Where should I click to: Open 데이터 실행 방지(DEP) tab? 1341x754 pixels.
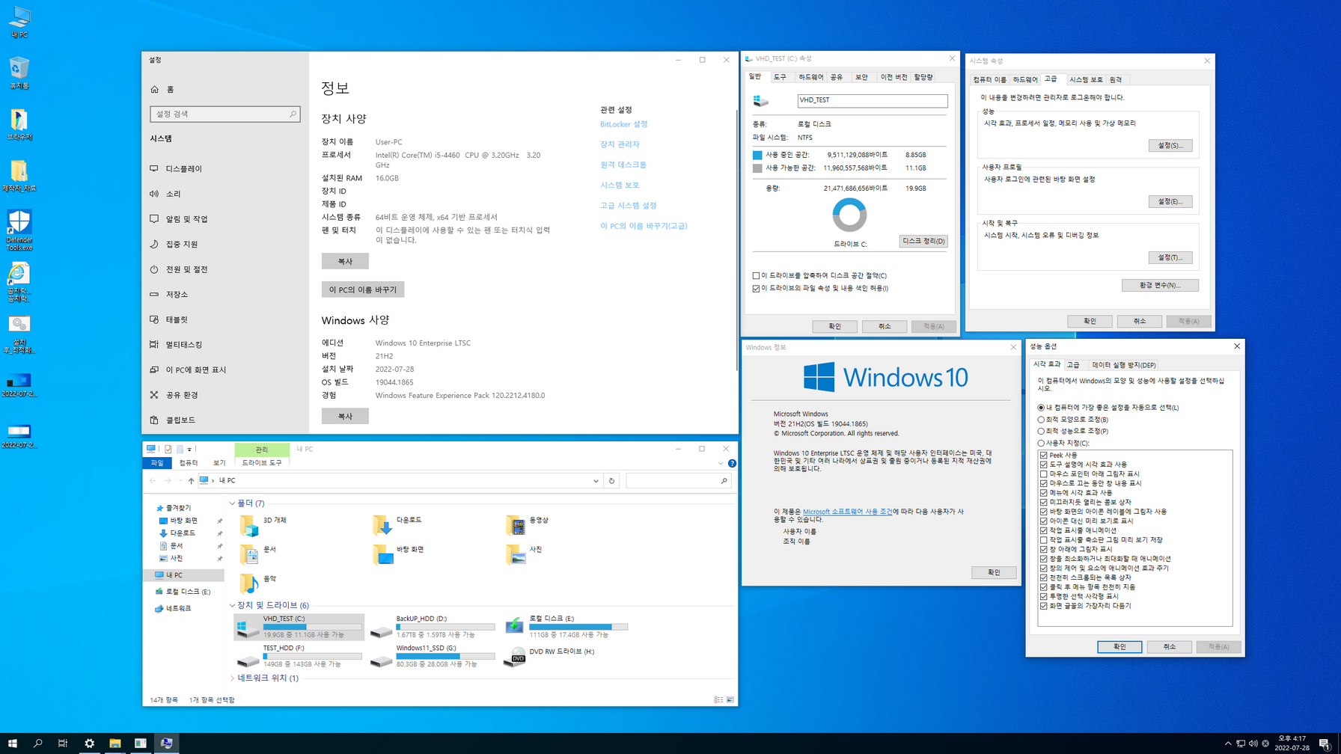(1124, 365)
